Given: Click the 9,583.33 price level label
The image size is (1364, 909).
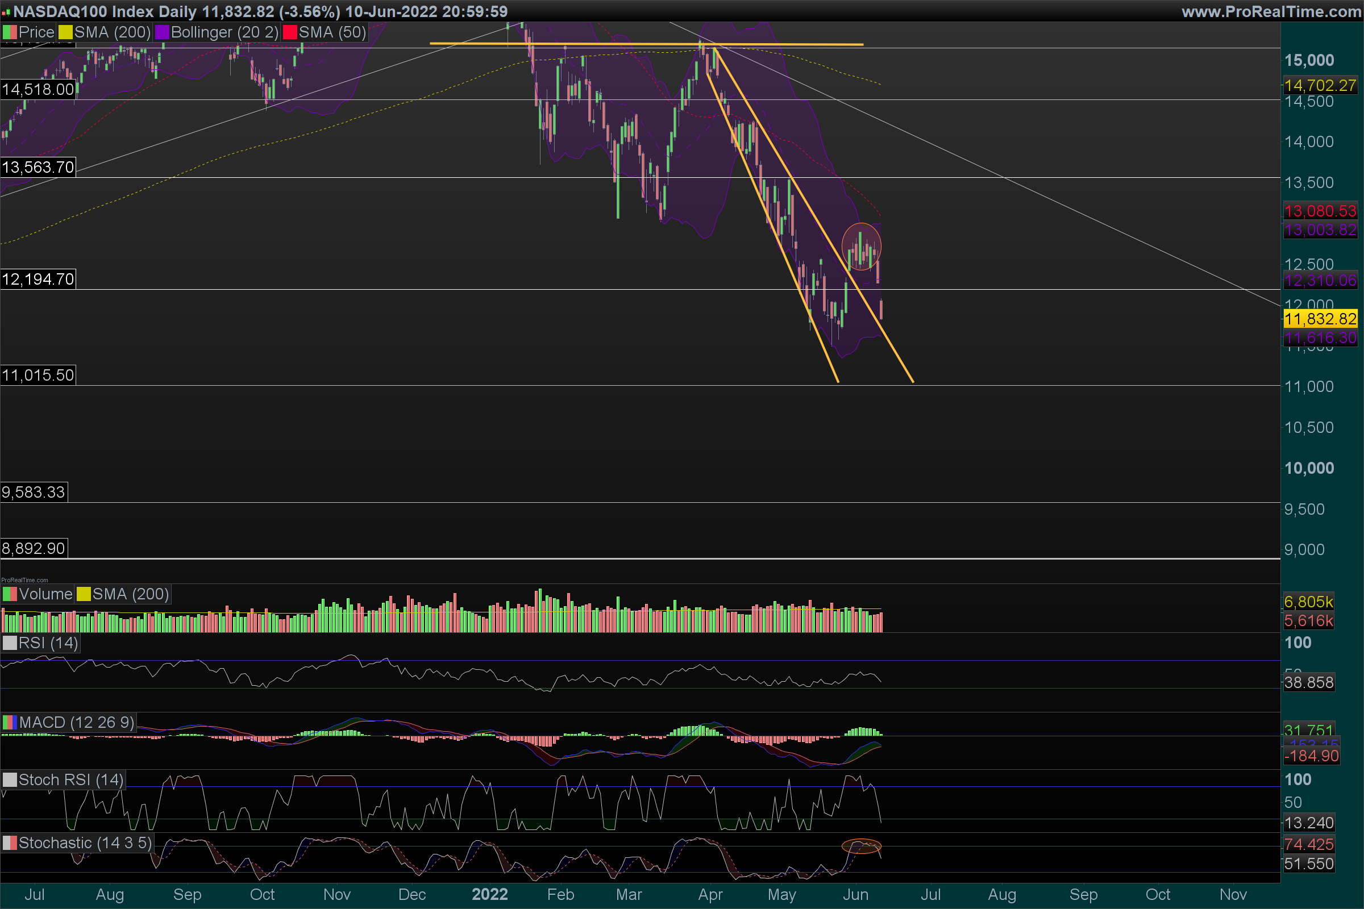Looking at the screenshot, I should pyautogui.click(x=34, y=492).
